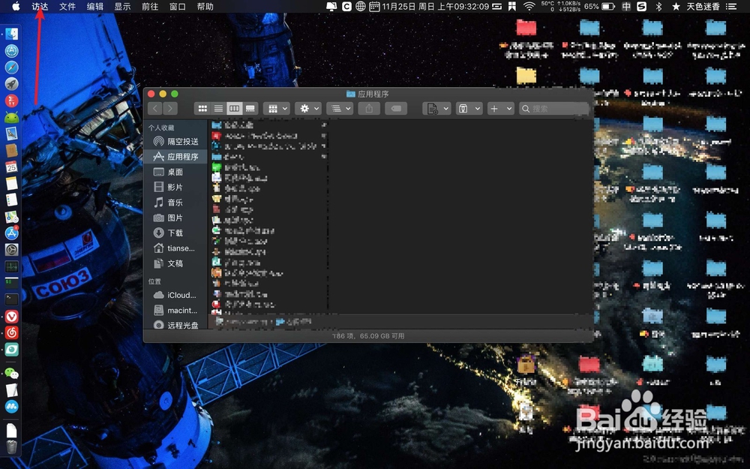Click the search field in the Finder window
The image size is (750, 469).
[553, 108]
